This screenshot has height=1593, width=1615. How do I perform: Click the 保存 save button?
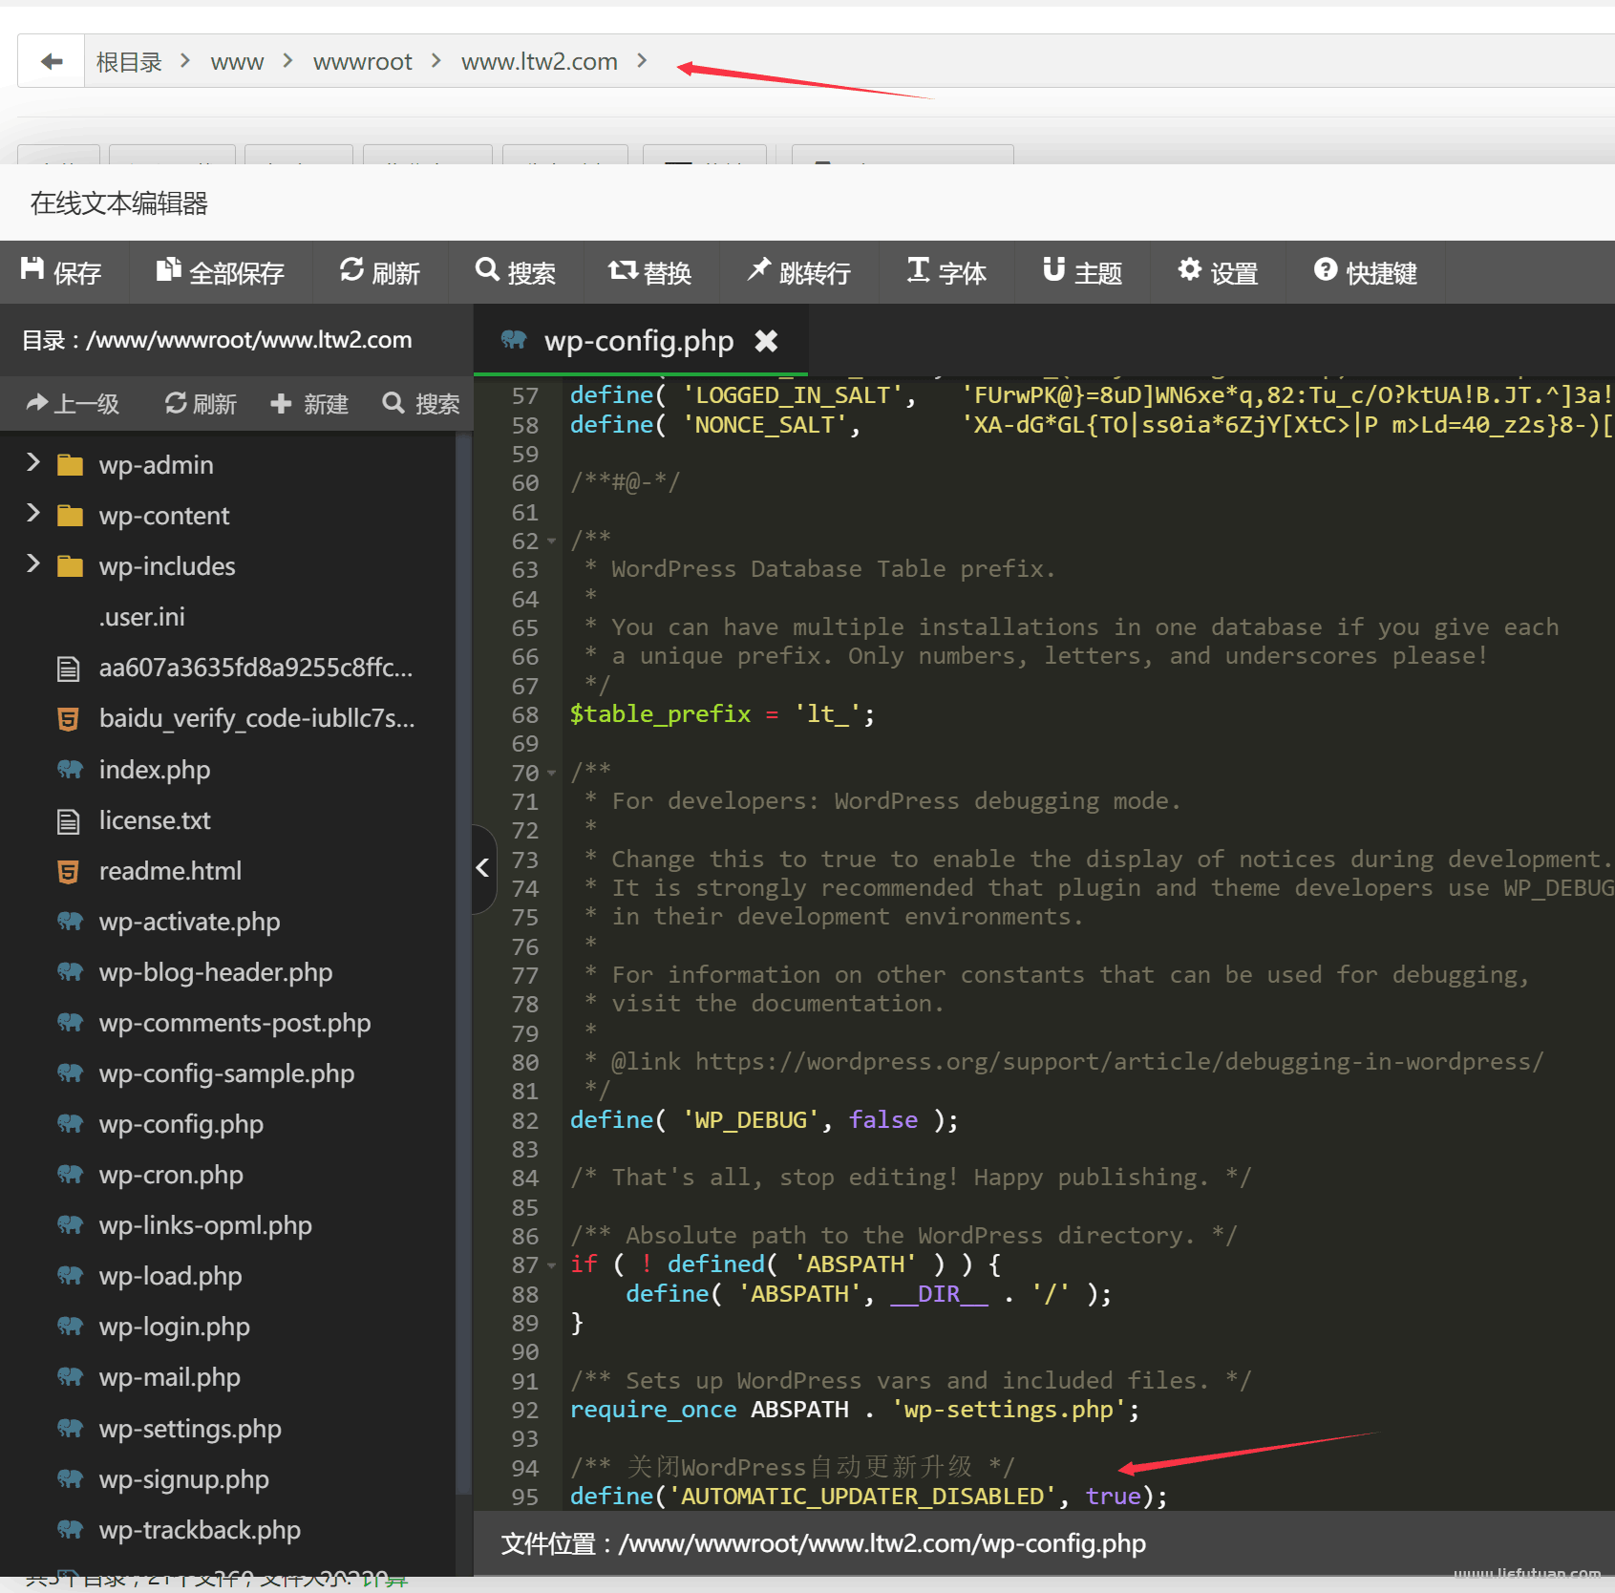(x=61, y=273)
